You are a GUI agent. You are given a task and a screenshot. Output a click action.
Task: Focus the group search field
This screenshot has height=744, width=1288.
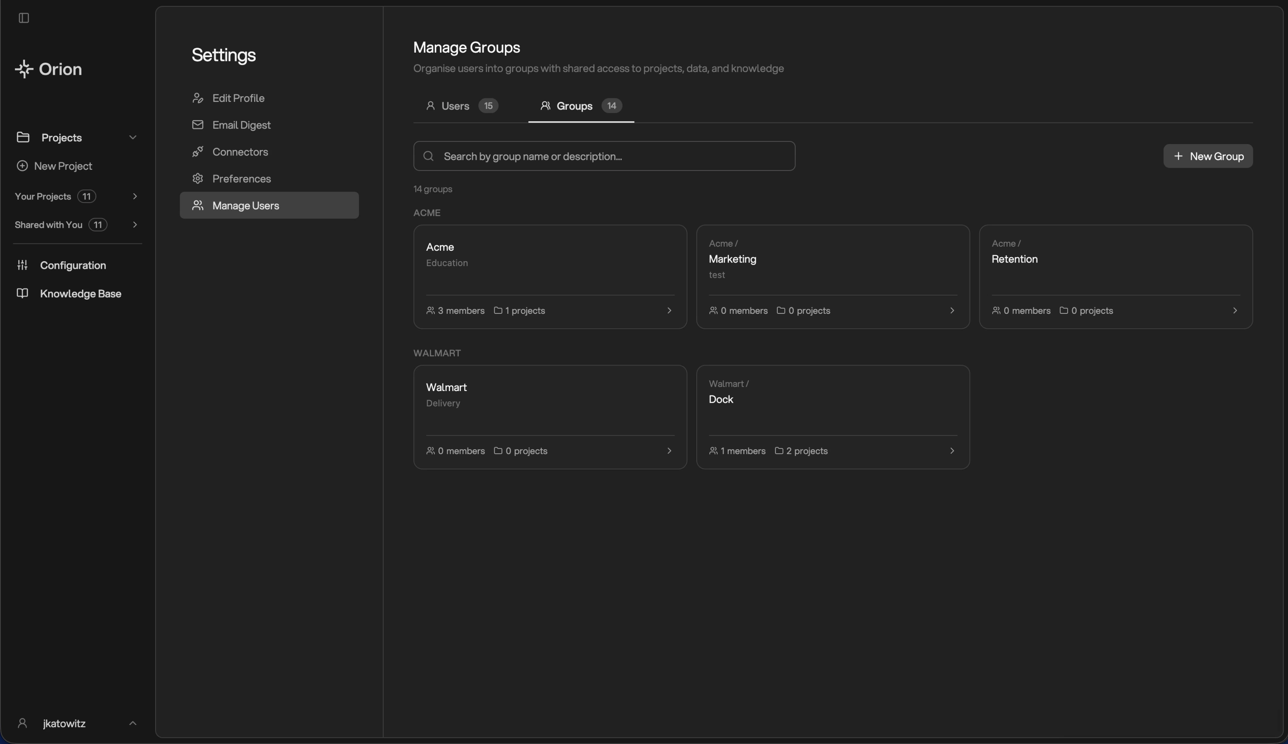(604, 156)
